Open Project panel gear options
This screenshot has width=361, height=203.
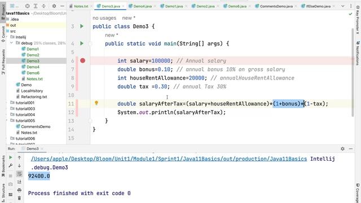click(x=54, y=6)
